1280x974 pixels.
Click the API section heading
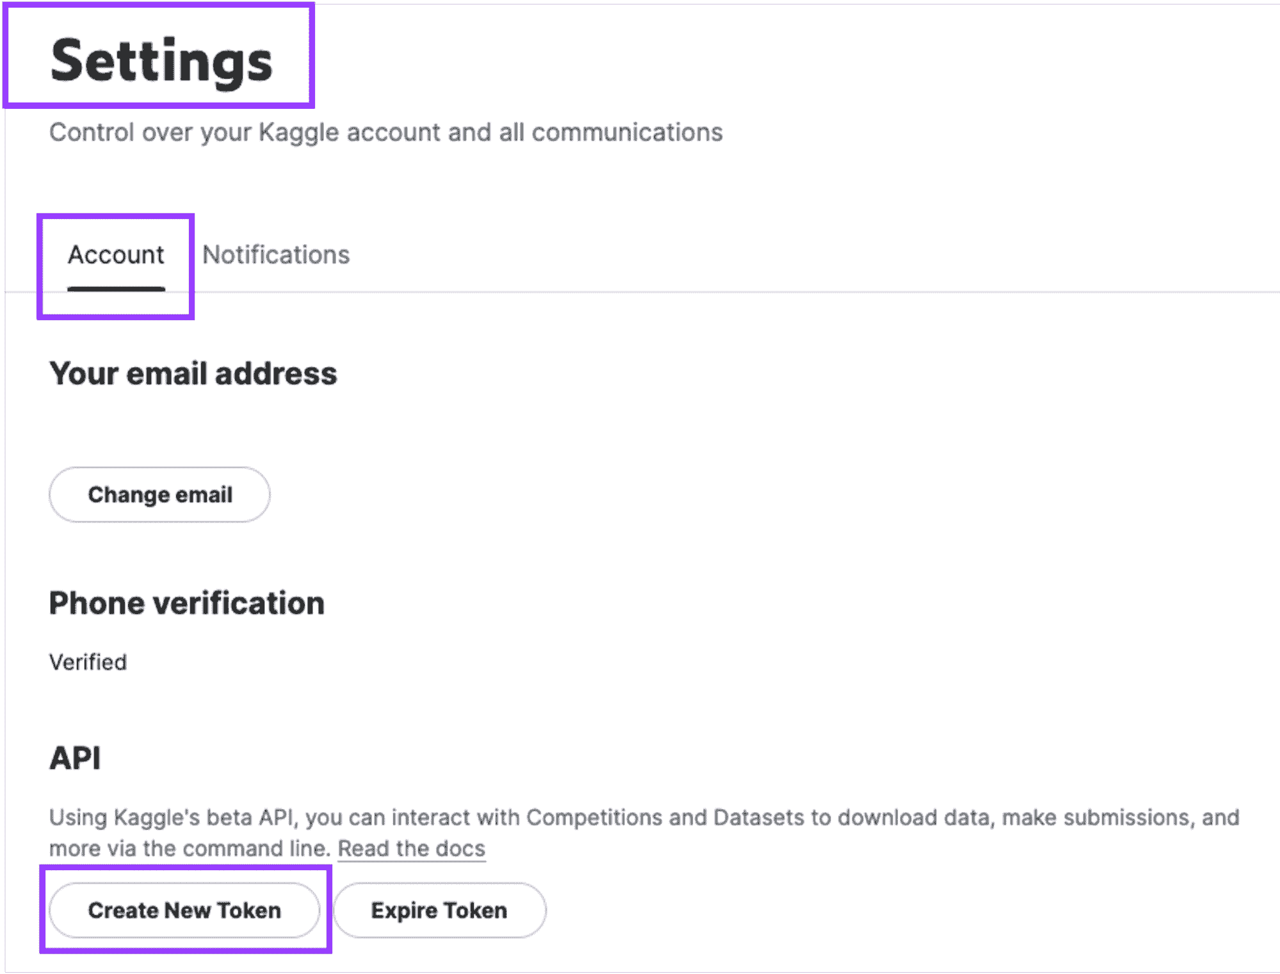point(75,758)
